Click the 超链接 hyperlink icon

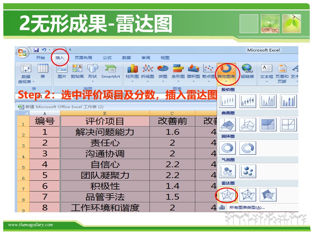pyautogui.click(x=247, y=71)
